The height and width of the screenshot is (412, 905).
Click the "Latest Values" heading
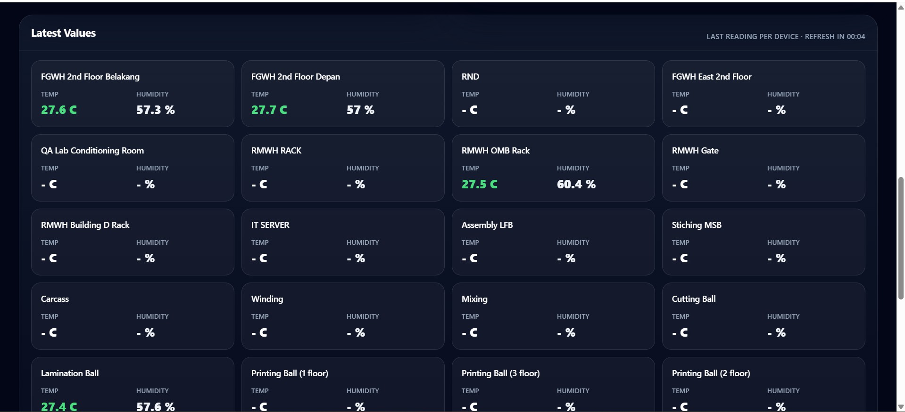pos(64,33)
